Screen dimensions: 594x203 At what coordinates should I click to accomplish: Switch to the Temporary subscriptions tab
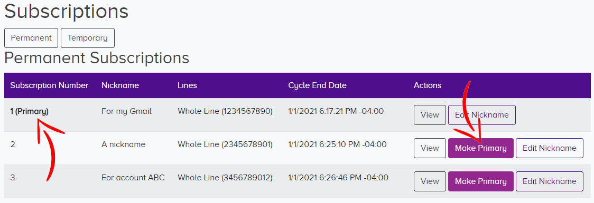(88, 38)
